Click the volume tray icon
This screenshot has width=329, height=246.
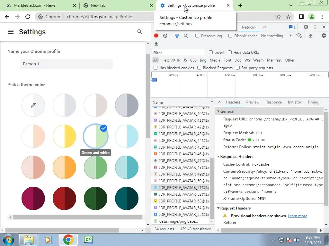(x=297, y=240)
